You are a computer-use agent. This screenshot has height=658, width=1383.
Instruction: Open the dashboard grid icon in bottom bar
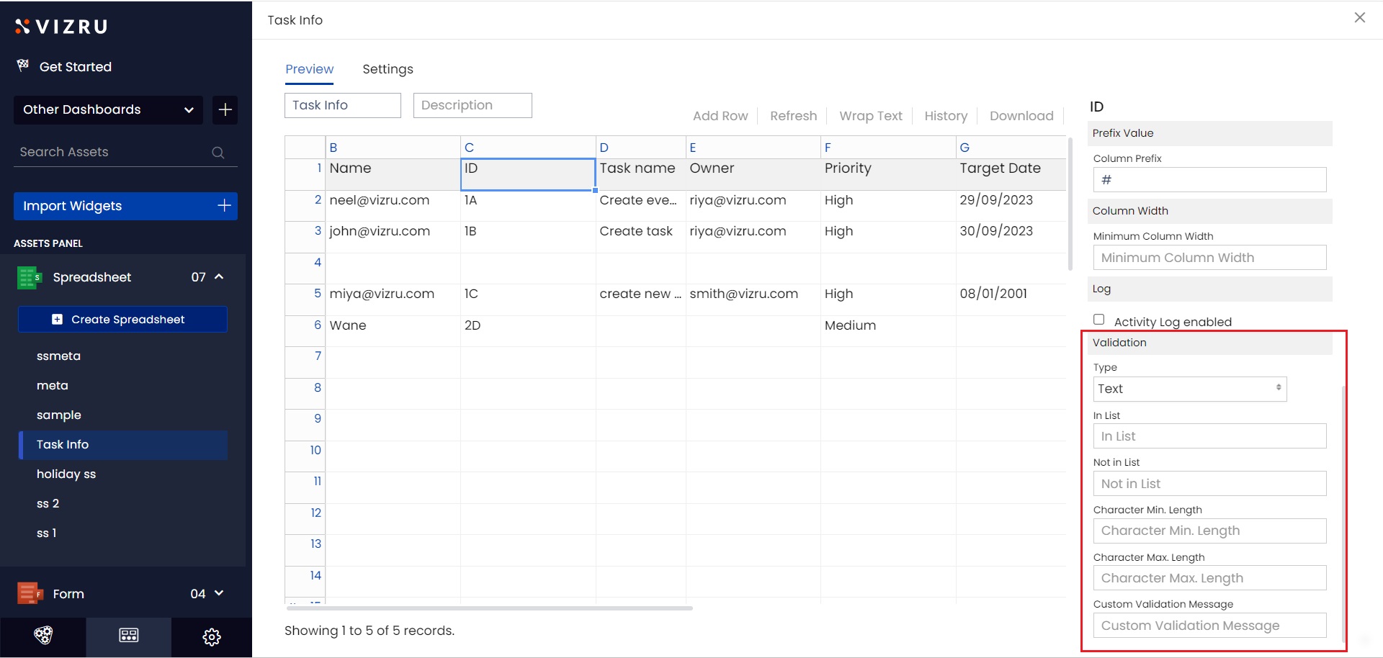pyautogui.click(x=129, y=636)
